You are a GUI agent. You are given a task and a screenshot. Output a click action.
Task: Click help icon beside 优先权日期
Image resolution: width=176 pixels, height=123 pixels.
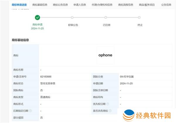(108, 104)
